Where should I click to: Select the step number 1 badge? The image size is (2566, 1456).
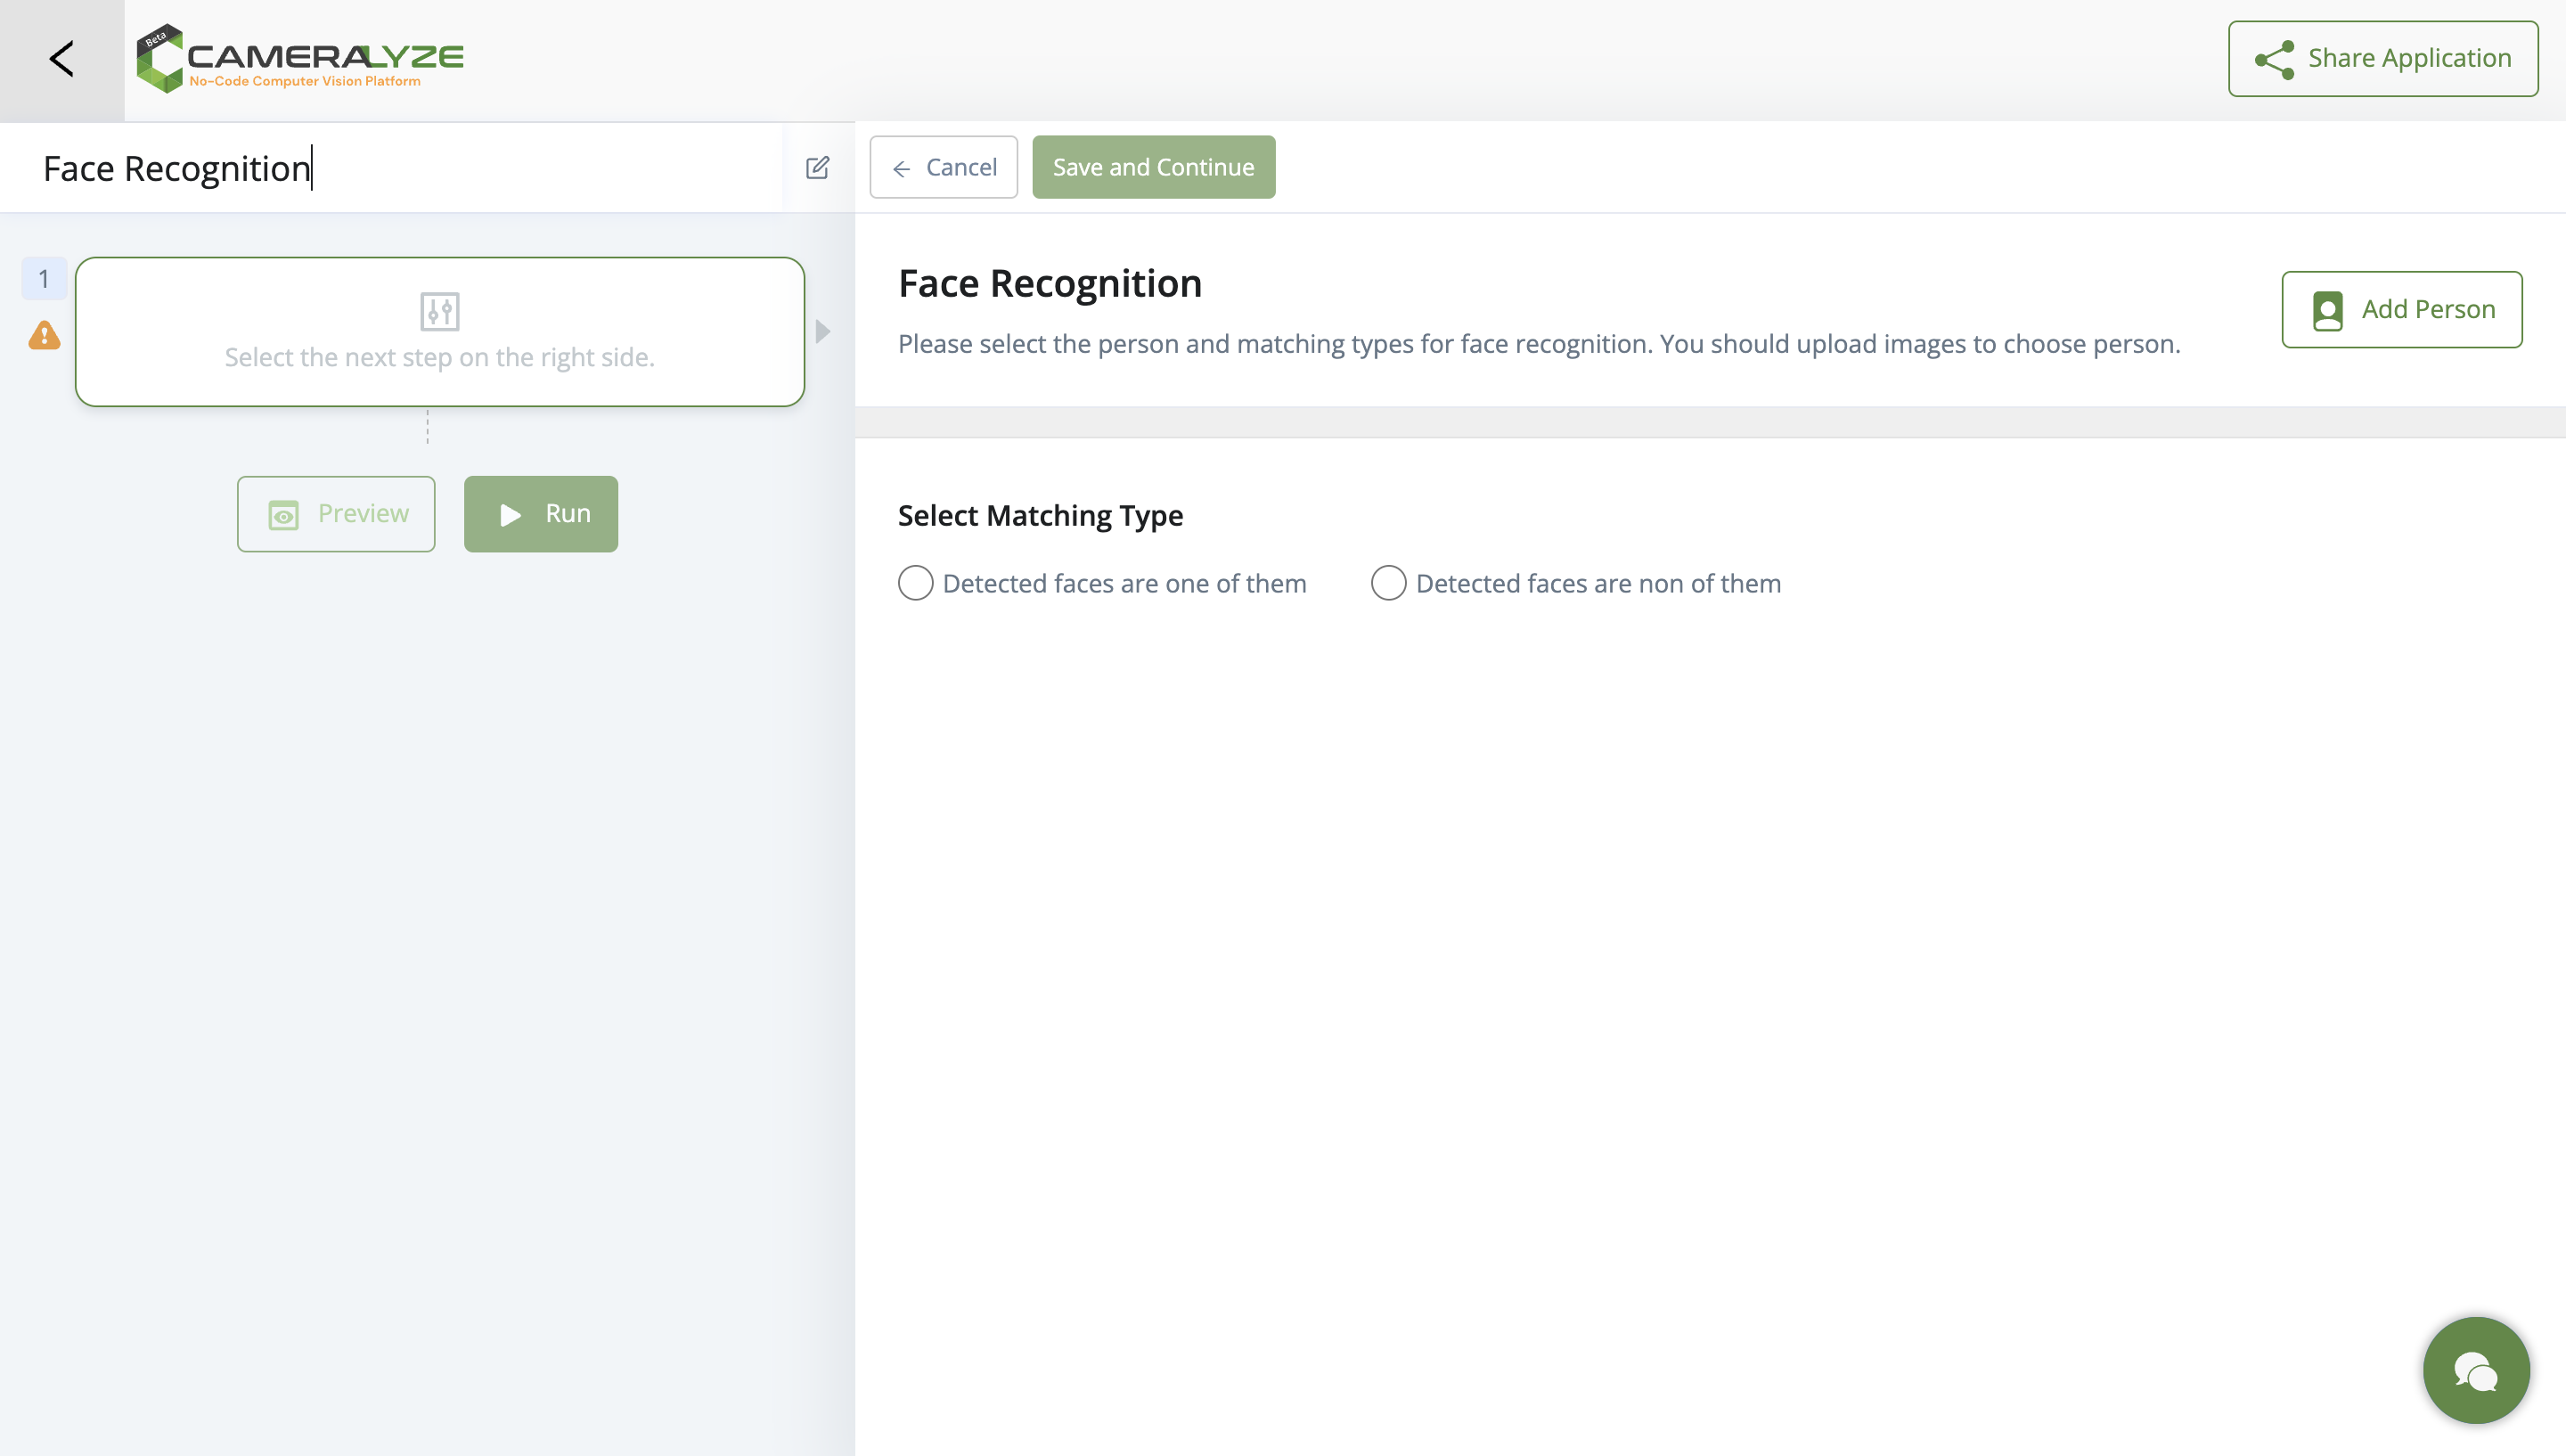[44, 279]
